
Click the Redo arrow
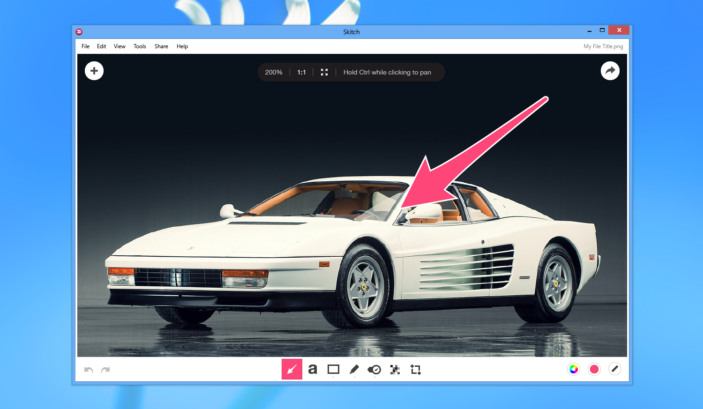click(105, 370)
